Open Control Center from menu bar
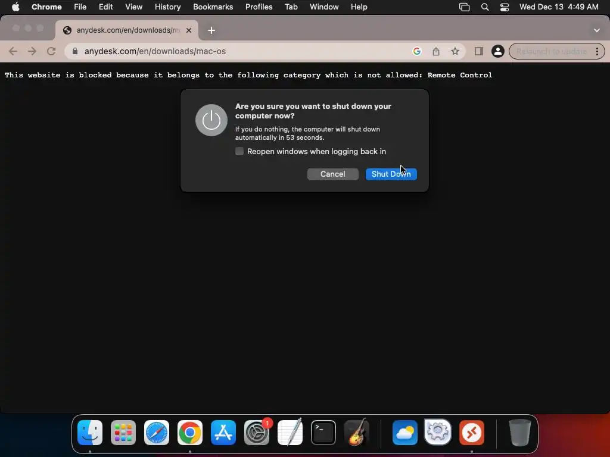 (504, 7)
